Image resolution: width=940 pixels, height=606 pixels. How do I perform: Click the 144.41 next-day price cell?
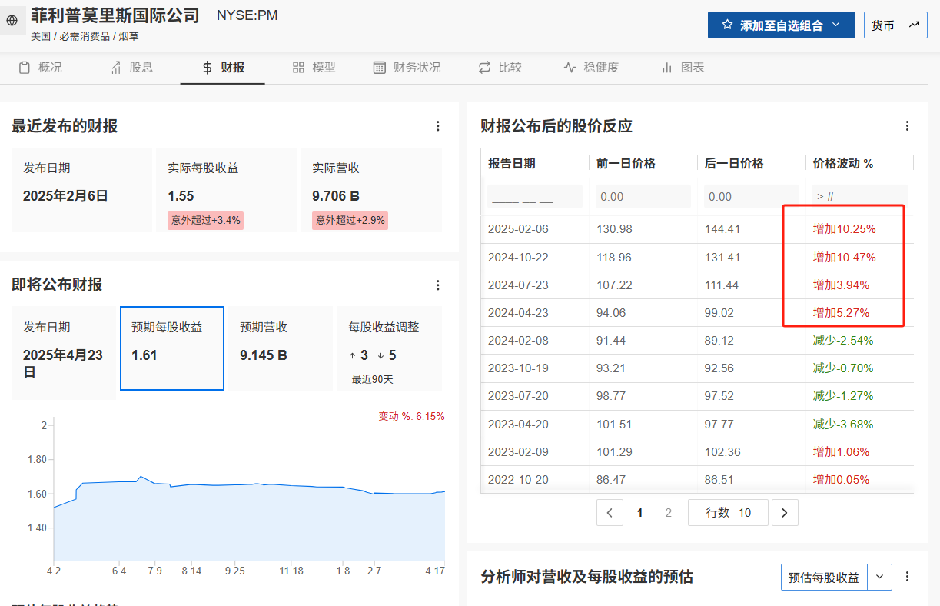721,229
